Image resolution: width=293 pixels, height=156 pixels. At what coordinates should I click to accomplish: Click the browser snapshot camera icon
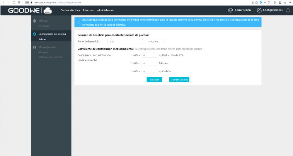tap(257, 2)
